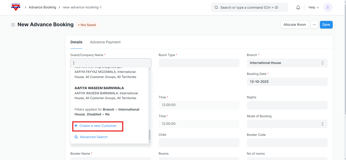The width and height of the screenshot is (346, 160).
Task: Click the Advanced Search magnifier icon
Action: coord(76,137)
